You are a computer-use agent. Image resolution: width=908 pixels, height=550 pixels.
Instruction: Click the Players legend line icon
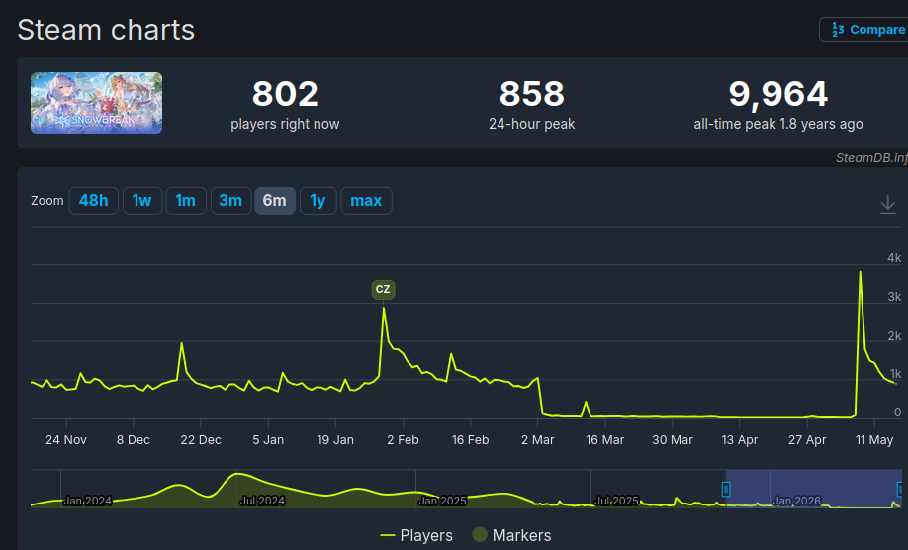pos(388,535)
